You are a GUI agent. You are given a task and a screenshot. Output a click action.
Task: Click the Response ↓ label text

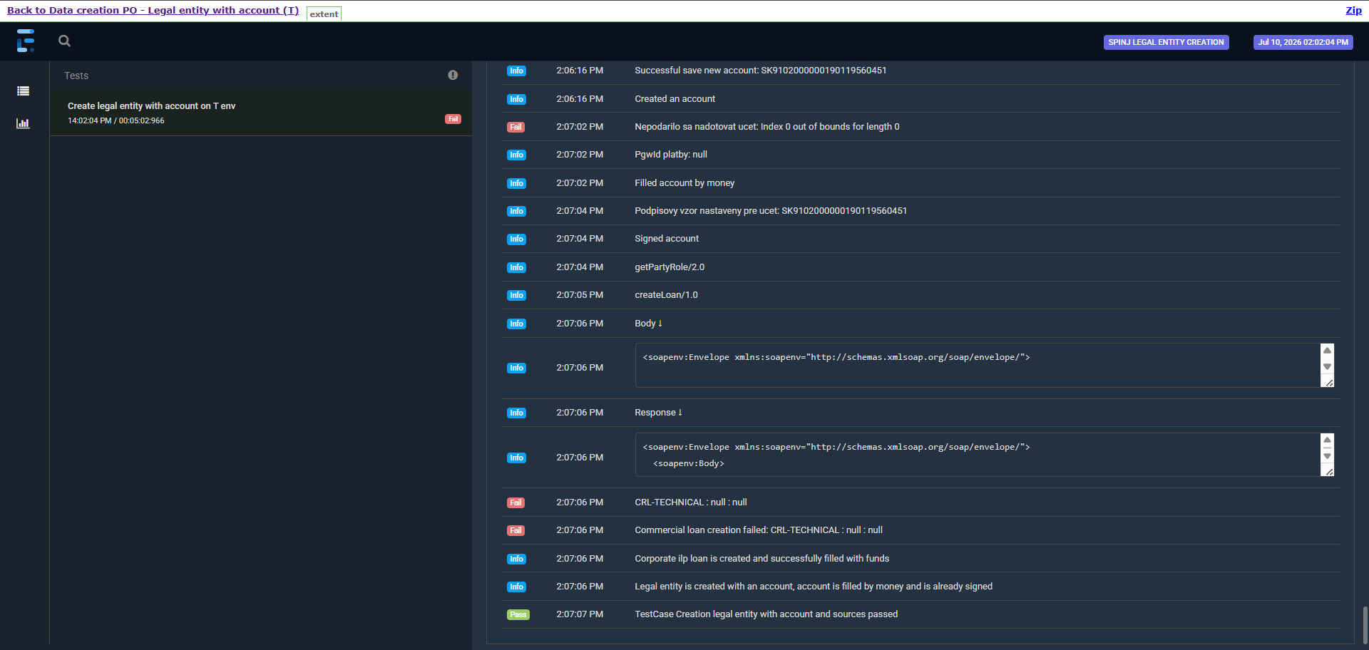(x=658, y=413)
